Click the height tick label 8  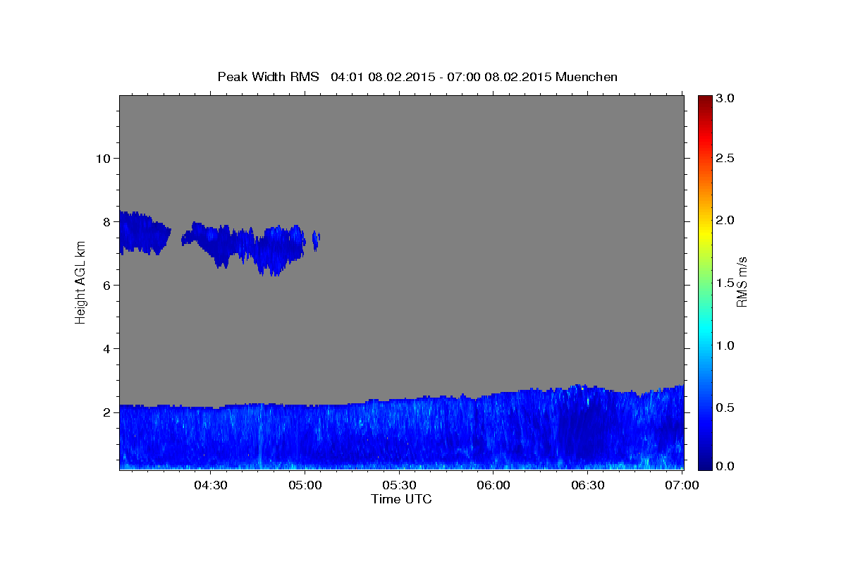click(106, 221)
